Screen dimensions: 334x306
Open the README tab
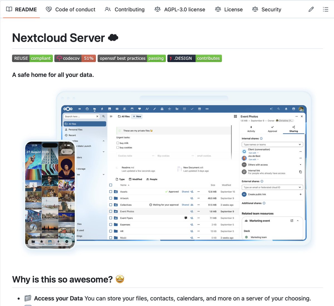point(21,9)
